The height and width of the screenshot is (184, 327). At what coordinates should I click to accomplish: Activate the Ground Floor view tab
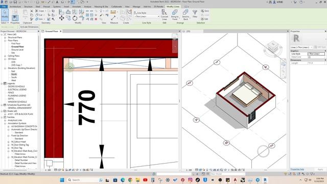coord(52,31)
